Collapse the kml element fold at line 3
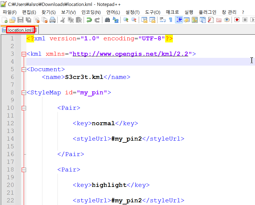This screenshot has height=205, width=255. pyautogui.click(x=24, y=54)
